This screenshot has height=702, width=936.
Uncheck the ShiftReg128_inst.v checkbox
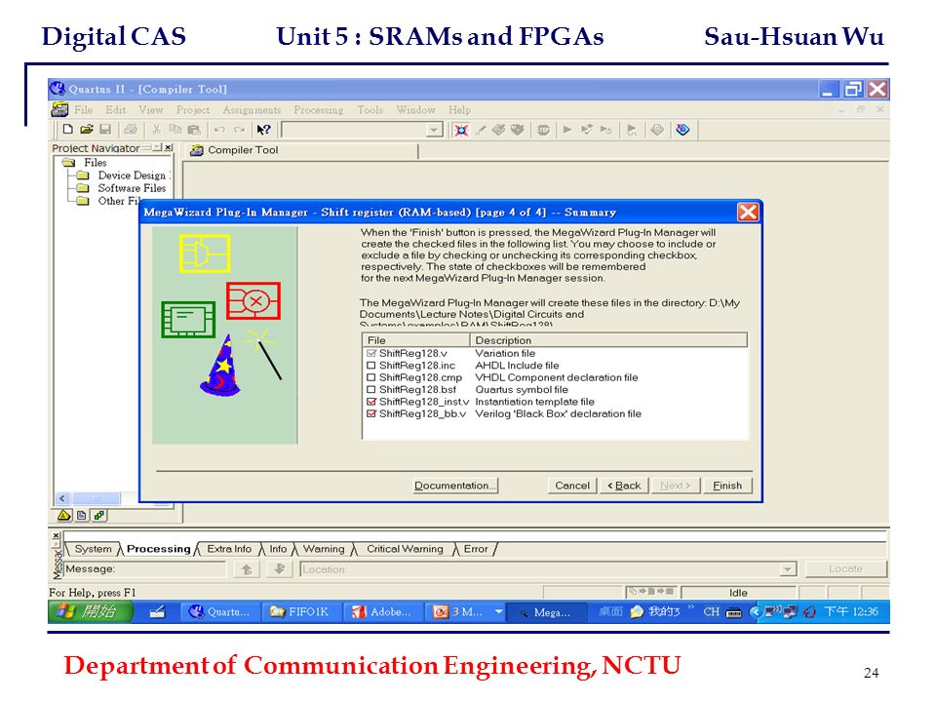point(371,402)
